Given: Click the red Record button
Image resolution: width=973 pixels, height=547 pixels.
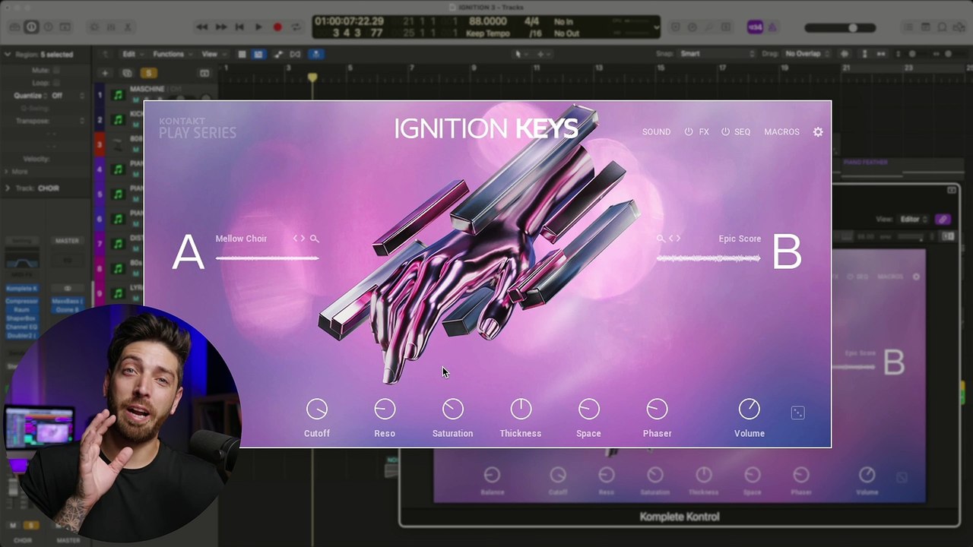Looking at the screenshot, I should tap(277, 27).
